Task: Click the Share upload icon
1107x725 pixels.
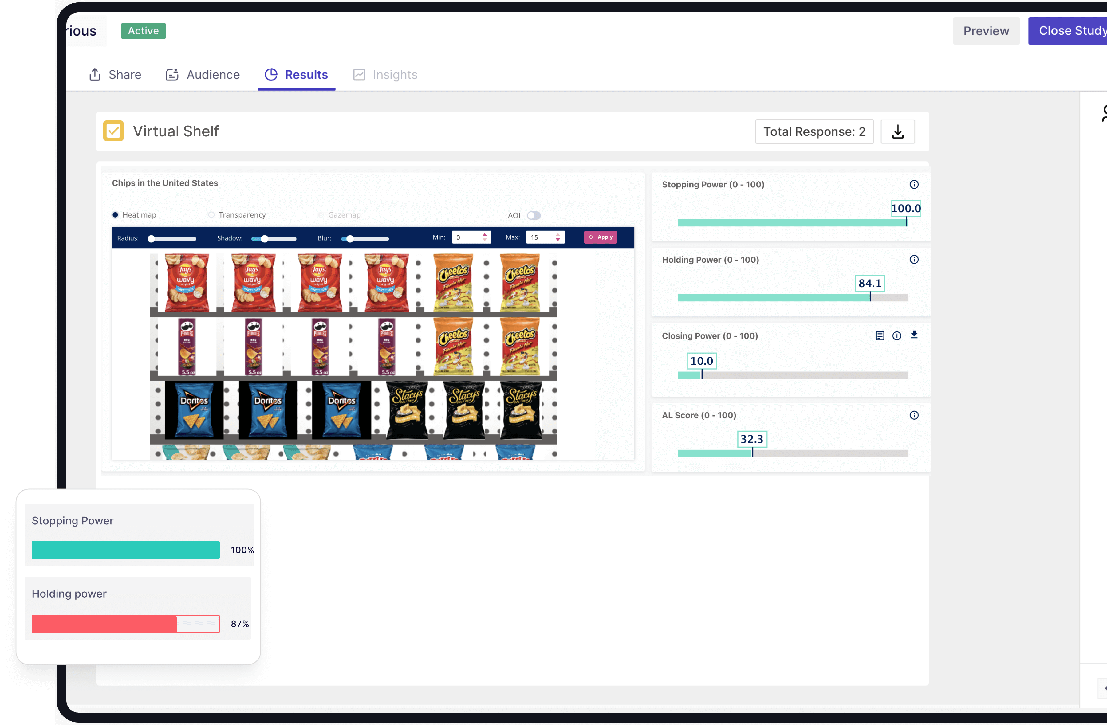Action: coord(95,74)
